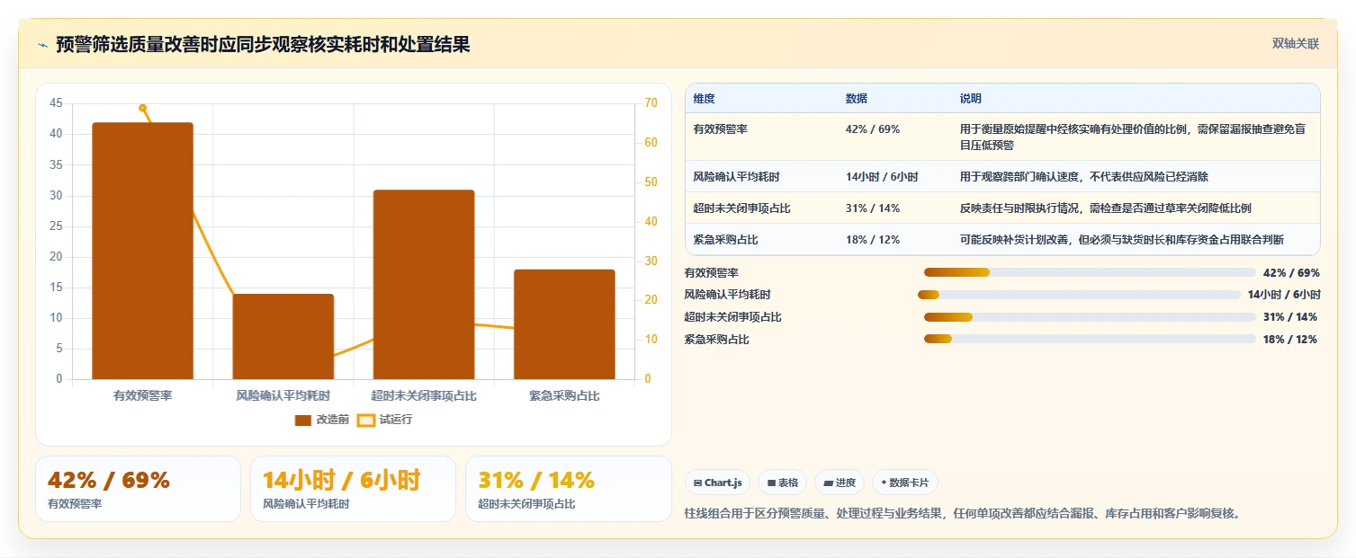Click the 数据卡片 tag chip

pos(904,483)
